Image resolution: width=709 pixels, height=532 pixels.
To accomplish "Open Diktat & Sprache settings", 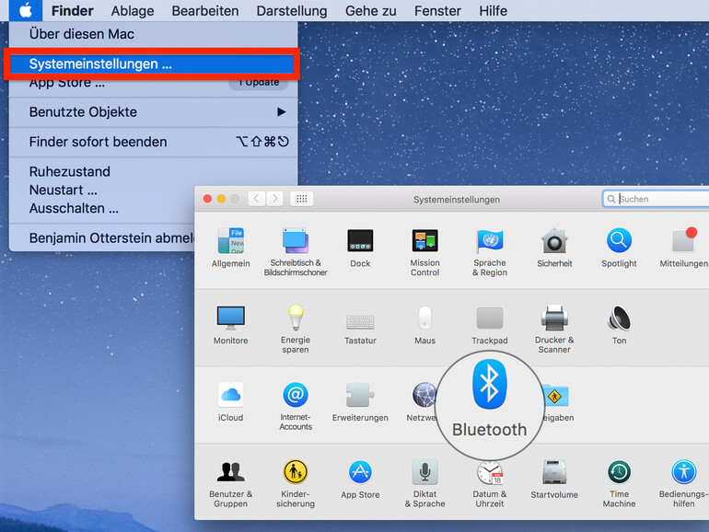I will point(424,483).
